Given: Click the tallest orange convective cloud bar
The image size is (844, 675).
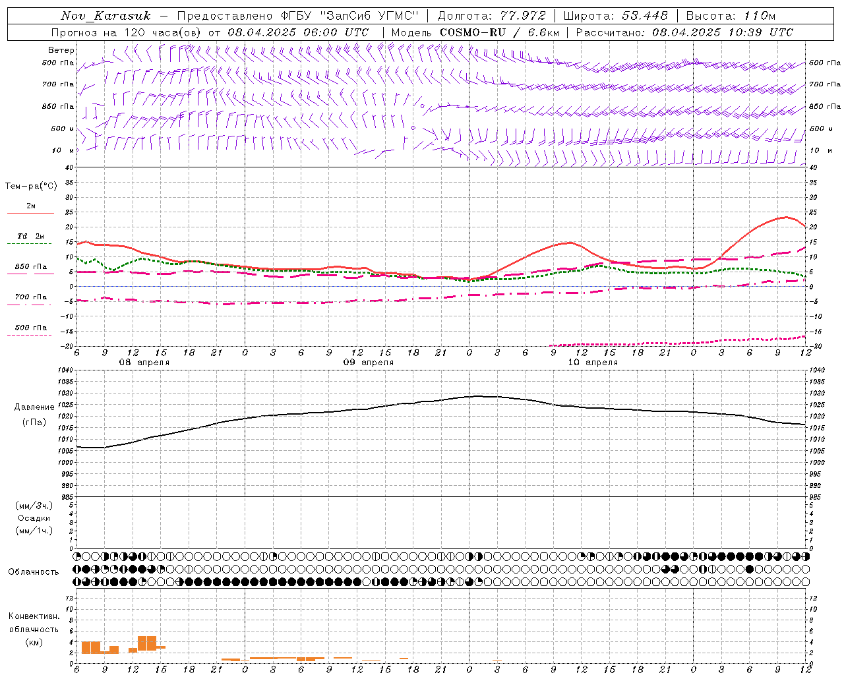Looking at the screenshot, I should tap(147, 643).
